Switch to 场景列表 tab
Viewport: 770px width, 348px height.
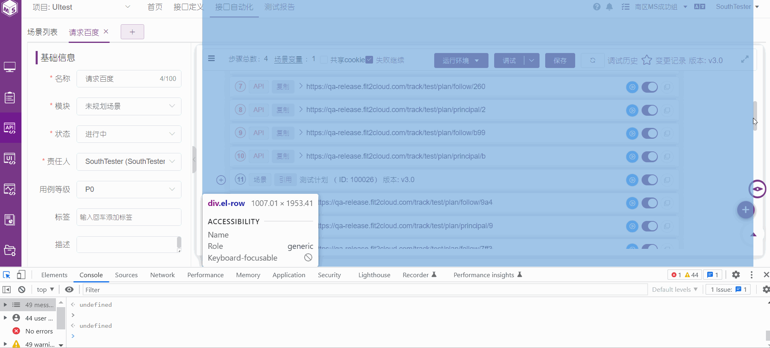tap(43, 32)
